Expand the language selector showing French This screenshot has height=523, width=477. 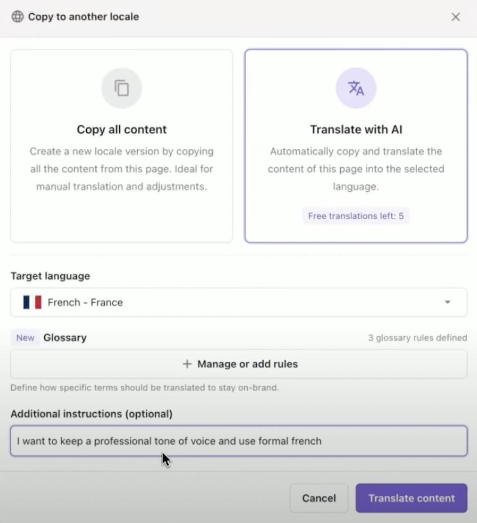click(x=238, y=302)
